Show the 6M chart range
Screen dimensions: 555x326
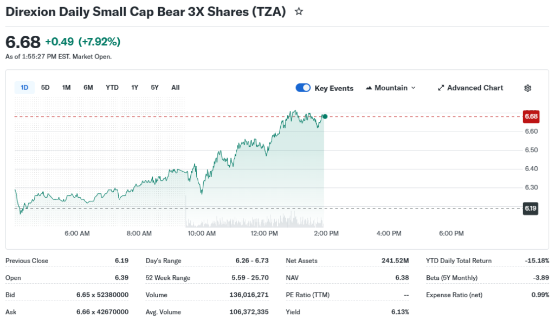(88, 88)
